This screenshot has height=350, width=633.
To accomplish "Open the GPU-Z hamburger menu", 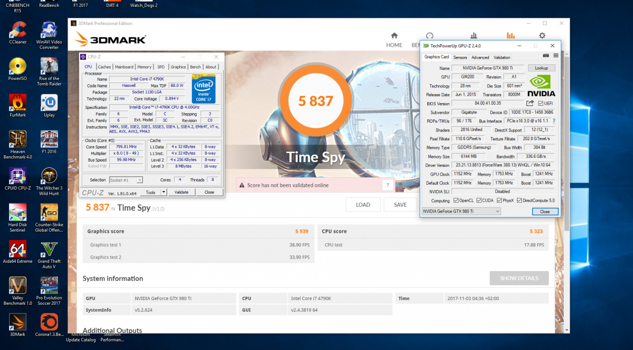I will click(x=555, y=56).
